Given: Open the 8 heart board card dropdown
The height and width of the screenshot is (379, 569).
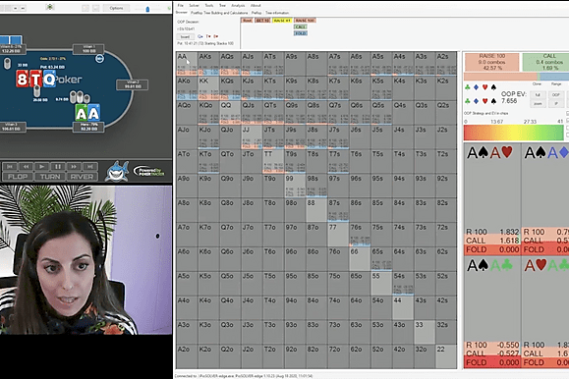Looking at the screenshot, I should click(216, 36).
